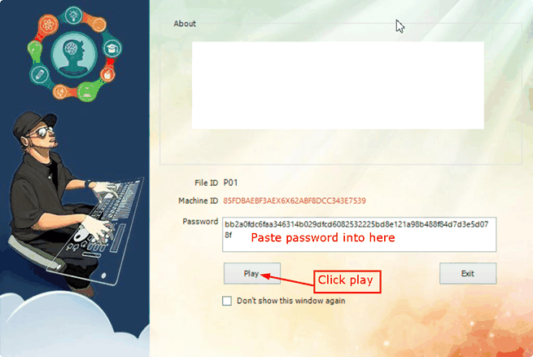Tick the Don't show this window again checkbox
Viewport: 533px width, 357px height.
(227, 301)
